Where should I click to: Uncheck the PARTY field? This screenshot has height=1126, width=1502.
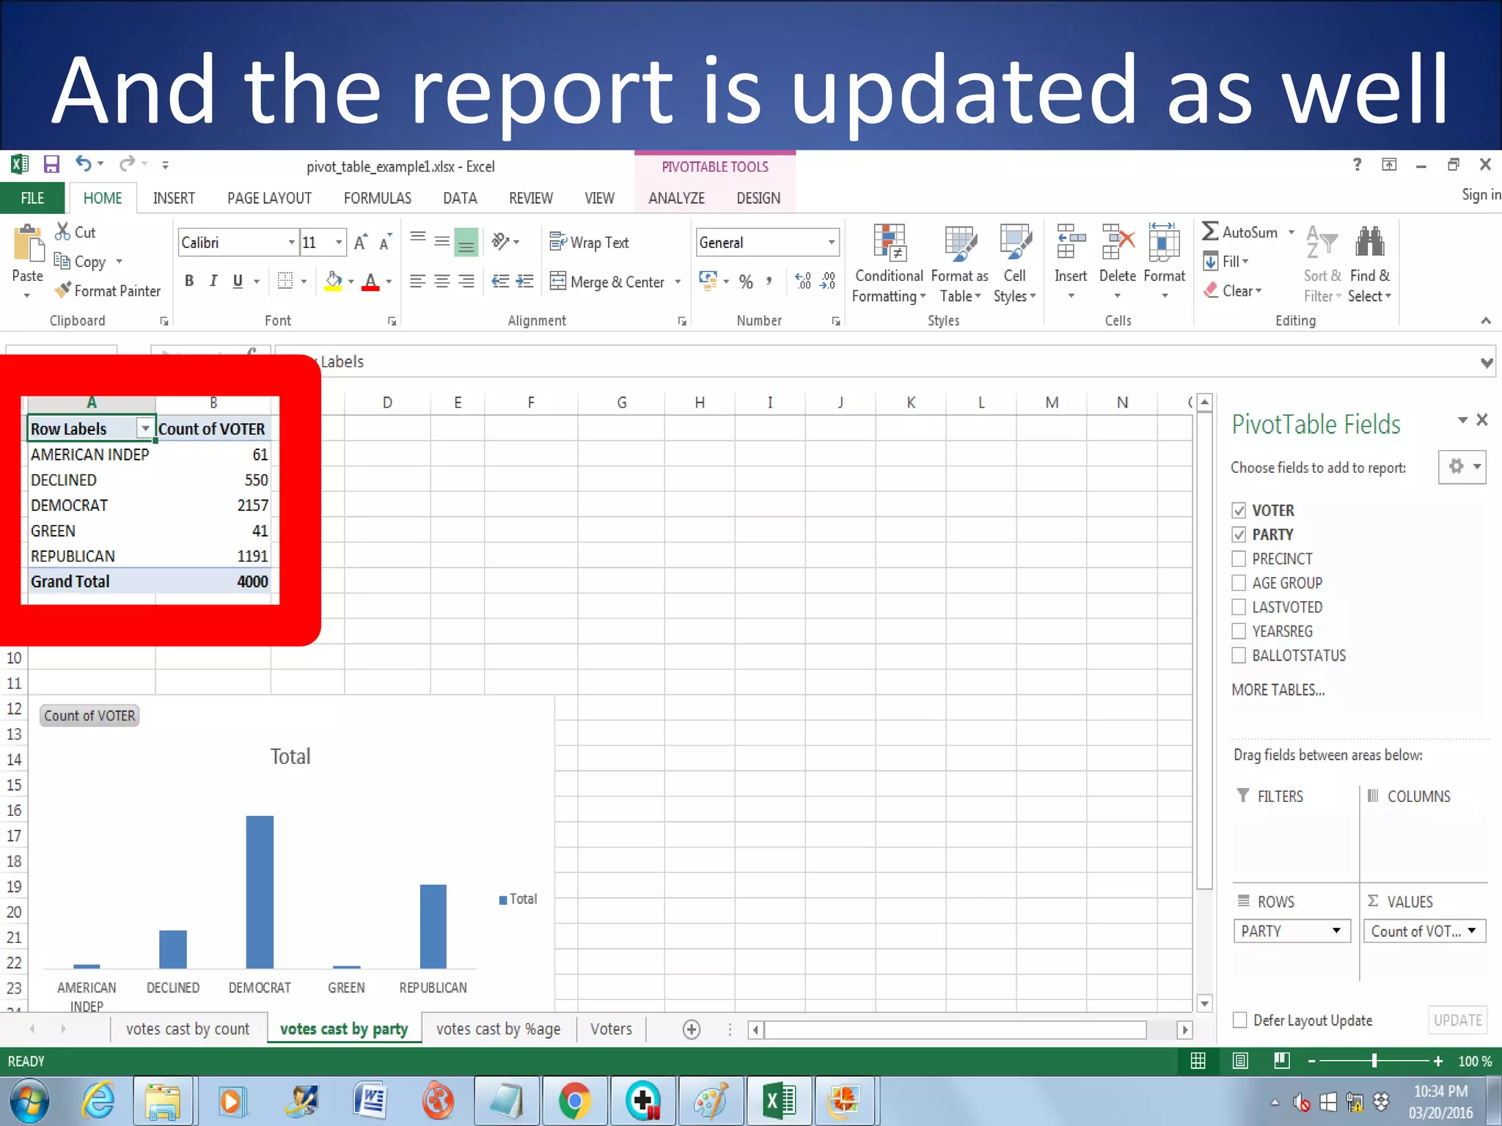[x=1239, y=534]
